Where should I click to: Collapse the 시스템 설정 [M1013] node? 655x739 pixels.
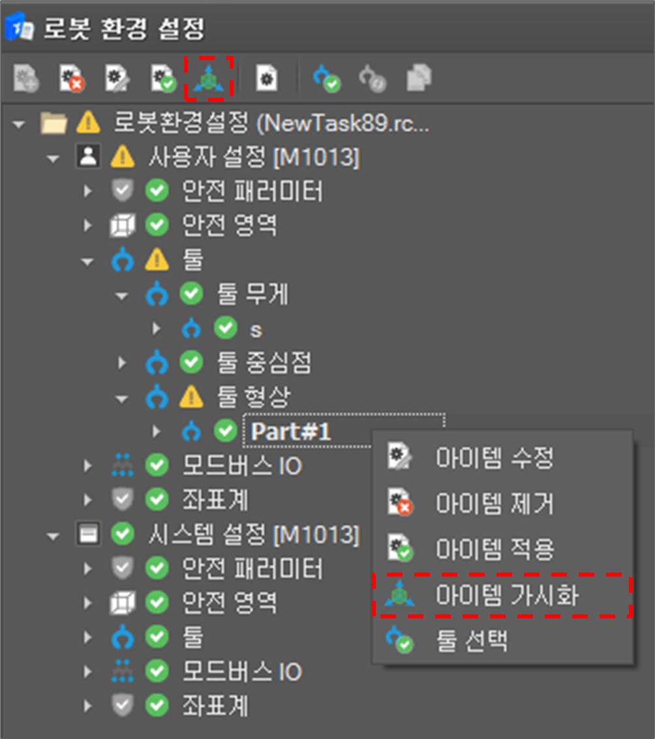coord(53,535)
